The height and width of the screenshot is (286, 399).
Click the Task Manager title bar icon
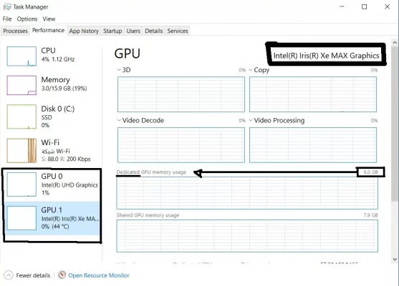(7, 7)
